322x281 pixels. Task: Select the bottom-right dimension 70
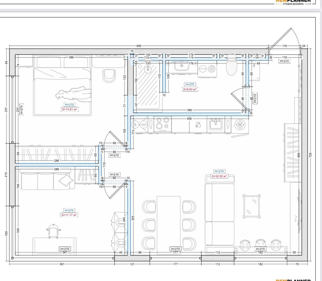[297, 264]
